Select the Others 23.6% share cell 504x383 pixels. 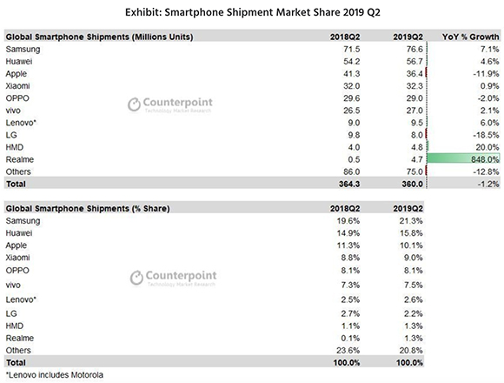348,350
